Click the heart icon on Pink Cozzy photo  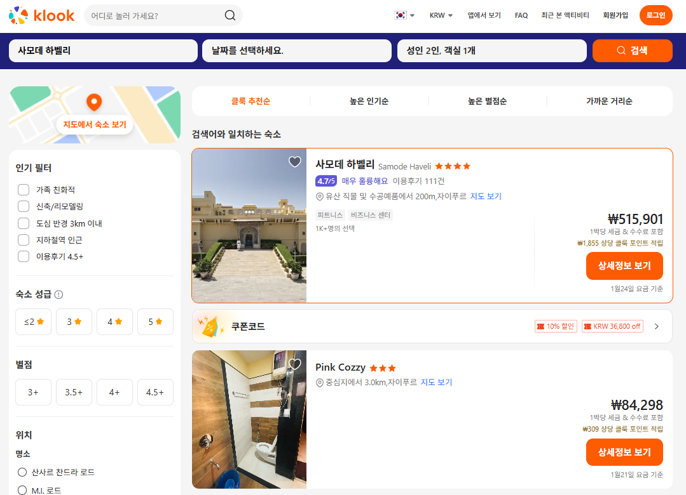294,364
